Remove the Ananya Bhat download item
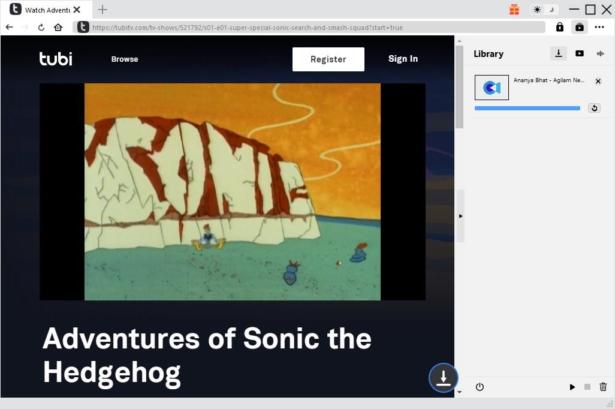This screenshot has width=615, height=409. pyautogui.click(x=598, y=81)
